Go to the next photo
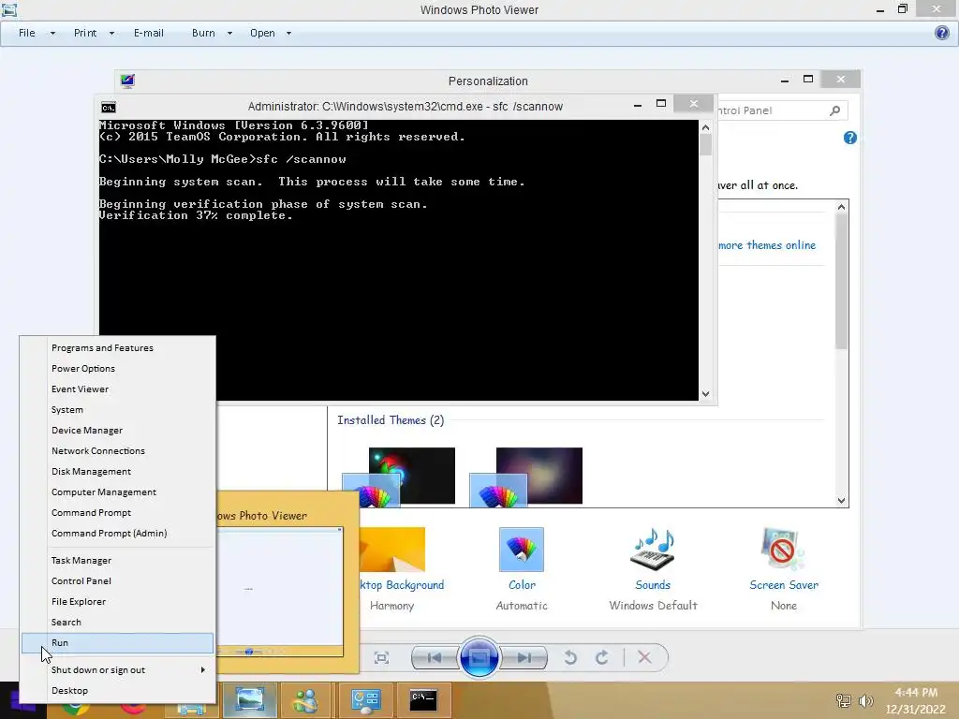Viewport: 959px width, 719px height. pos(524,658)
